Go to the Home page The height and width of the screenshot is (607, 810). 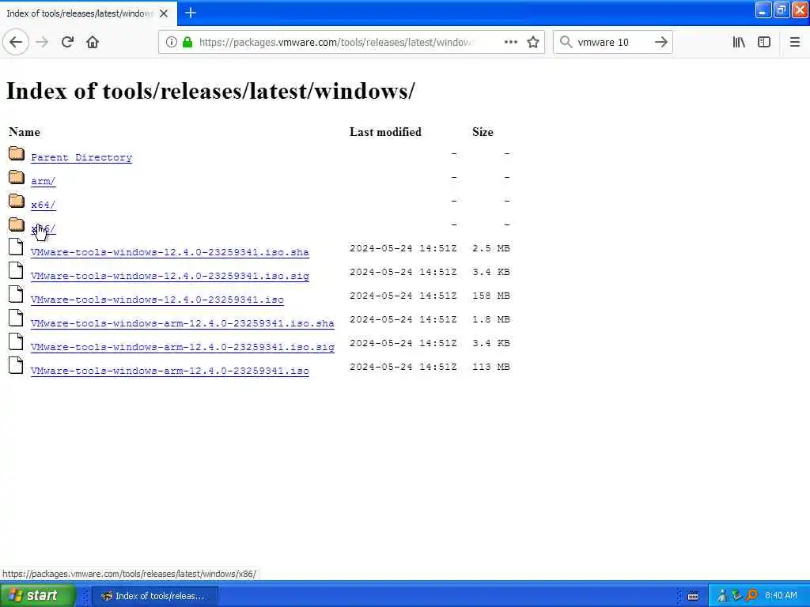93,43
